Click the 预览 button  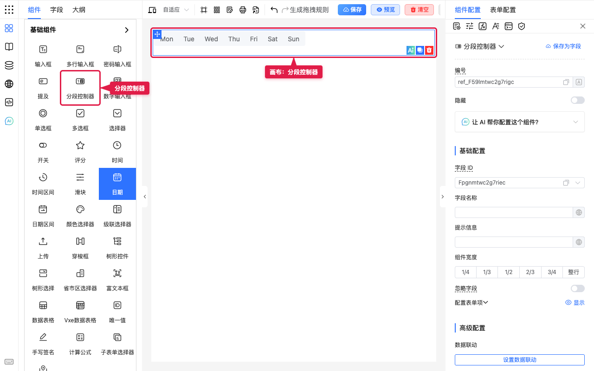pyautogui.click(x=385, y=10)
